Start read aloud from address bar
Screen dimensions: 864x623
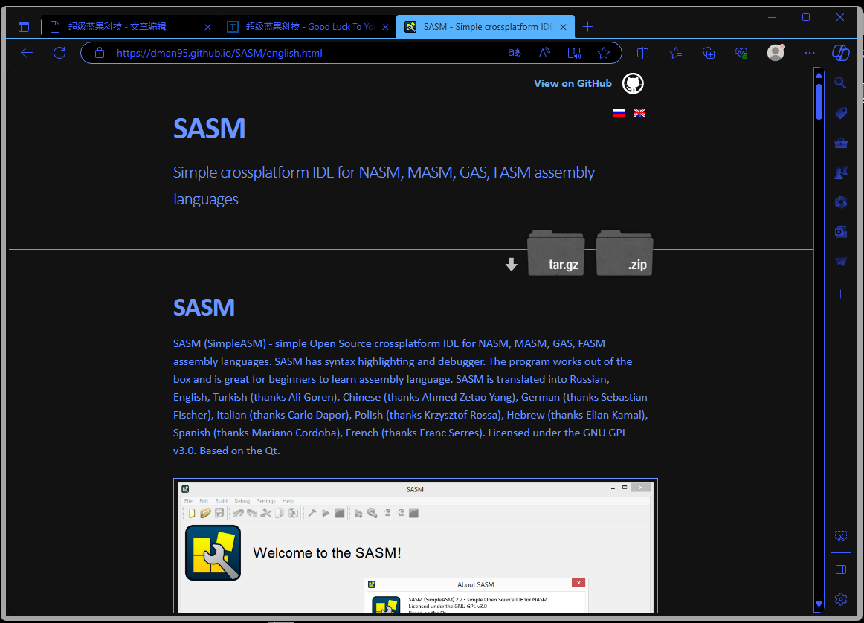[x=544, y=53]
